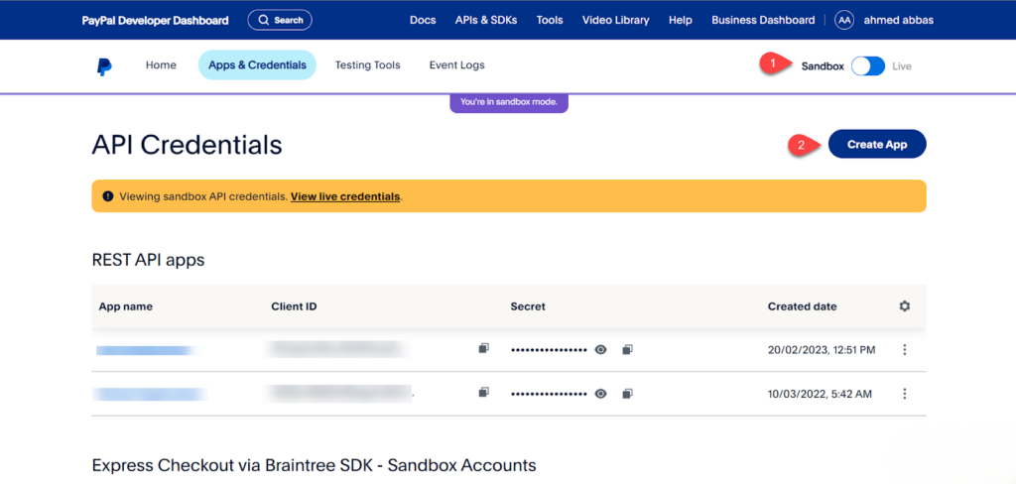Image resolution: width=1016 pixels, height=484 pixels.
Task: Open Video Library
Action: (615, 20)
